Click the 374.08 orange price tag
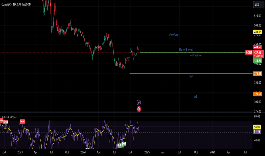Image resolution: width=265 pixels, height=156 pixels. (257, 74)
